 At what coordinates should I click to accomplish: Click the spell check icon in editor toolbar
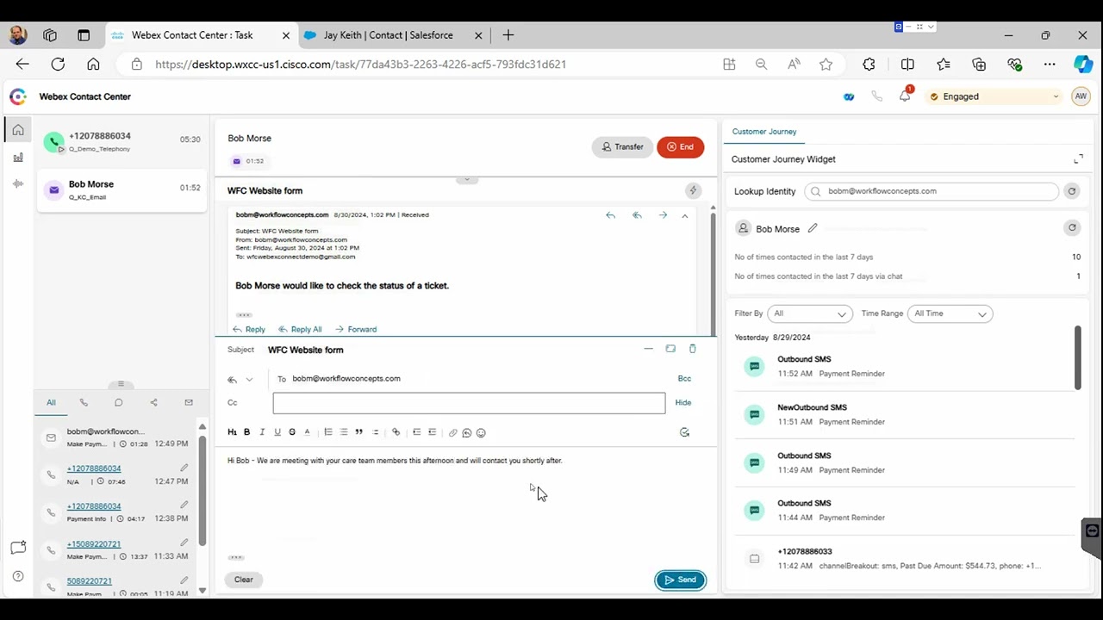tap(684, 432)
